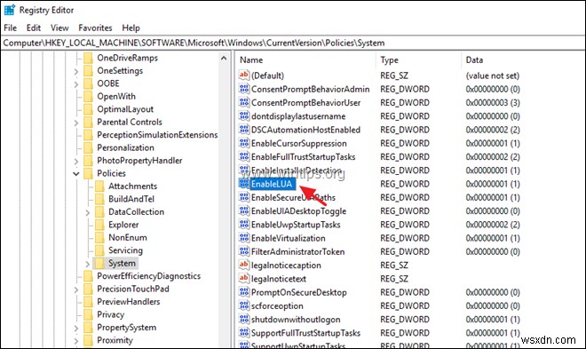Click REG_SZ type of legalnoticetext
Screen dimensions: 586x349
point(394,279)
